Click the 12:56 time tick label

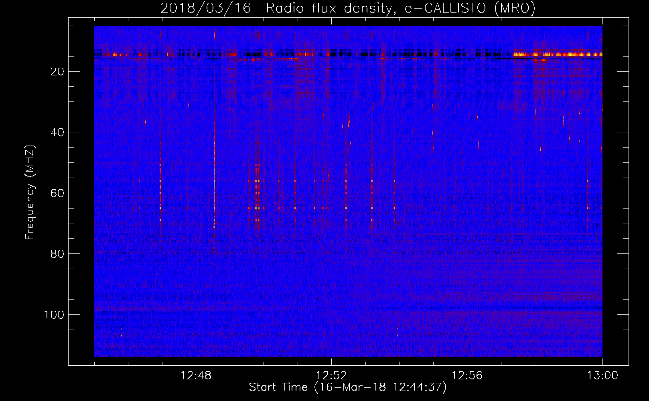click(467, 376)
